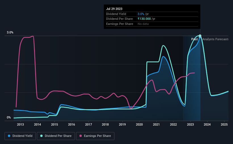The height and width of the screenshot is (144, 233).
Task: Click the 3.0% y-axis label
Action: [10, 32]
